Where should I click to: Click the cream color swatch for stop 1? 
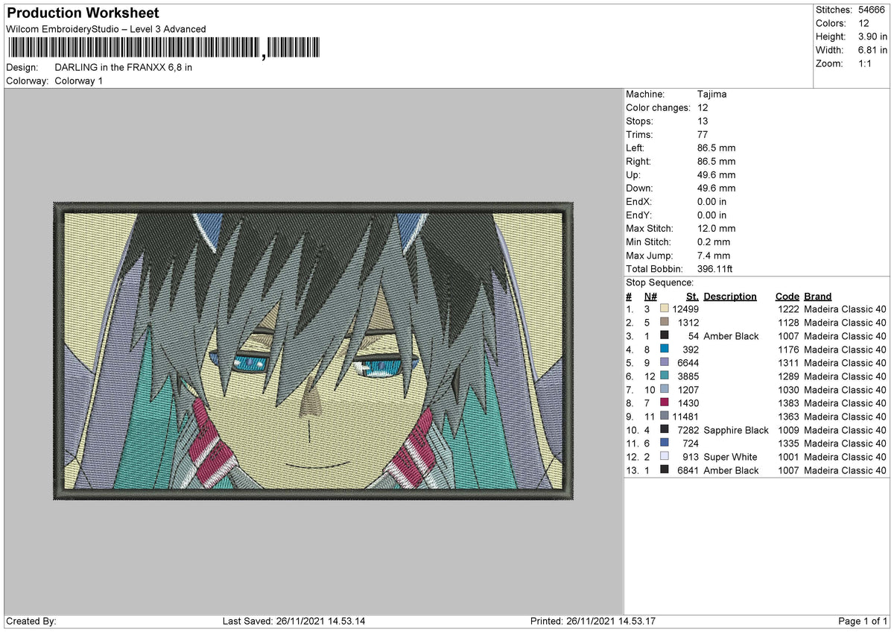point(665,309)
